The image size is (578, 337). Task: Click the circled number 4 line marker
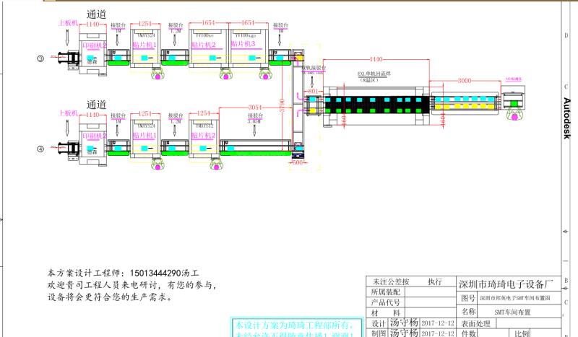point(41,149)
